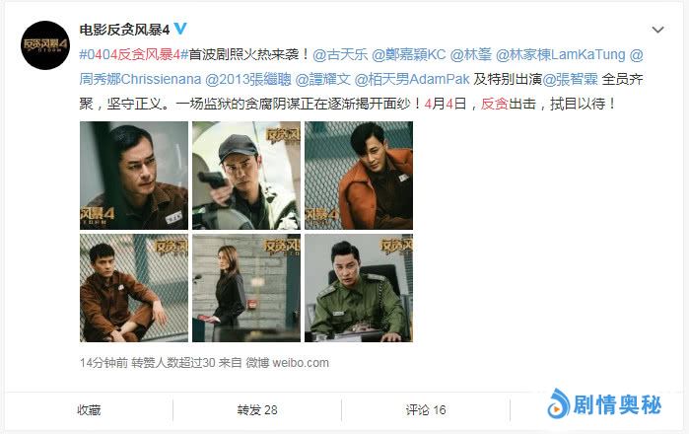The height and width of the screenshot is (434, 689).
Task: Click the 反贪风暴4 profile avatar
Action: pyautogui.click(x=45, y=45)
